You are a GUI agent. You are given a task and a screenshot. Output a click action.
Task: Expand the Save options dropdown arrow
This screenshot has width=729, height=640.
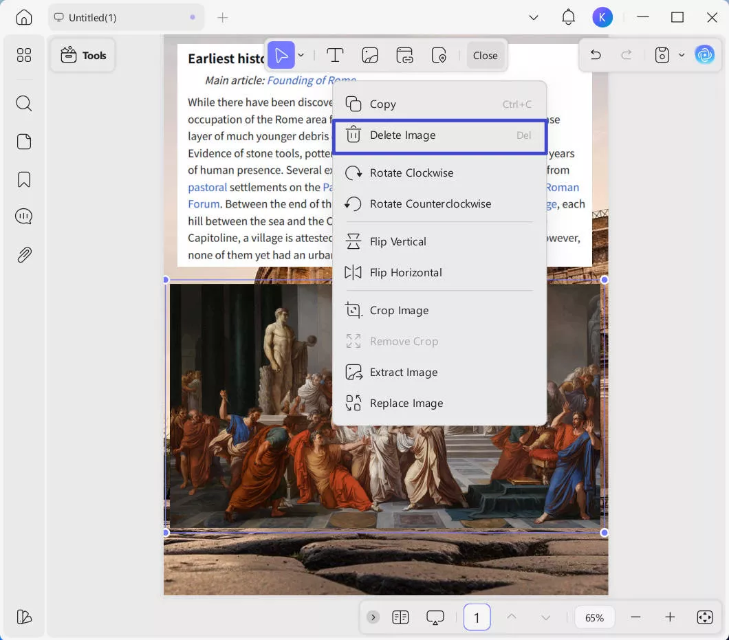(681, 55)
